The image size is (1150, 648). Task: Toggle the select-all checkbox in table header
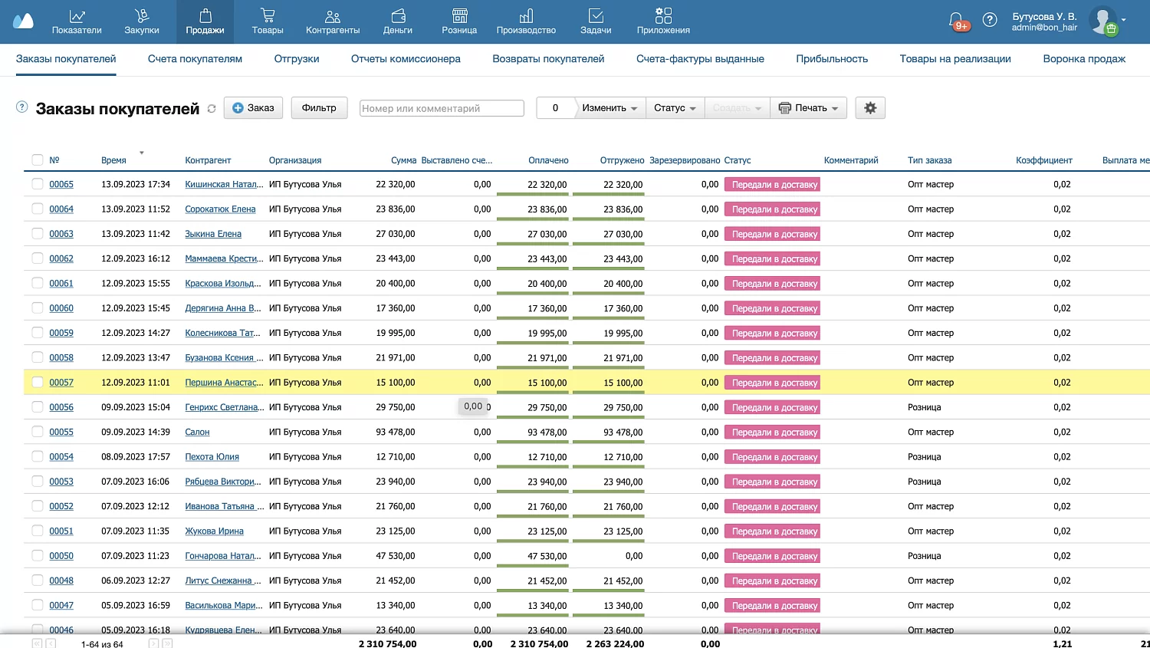[37, 160]
